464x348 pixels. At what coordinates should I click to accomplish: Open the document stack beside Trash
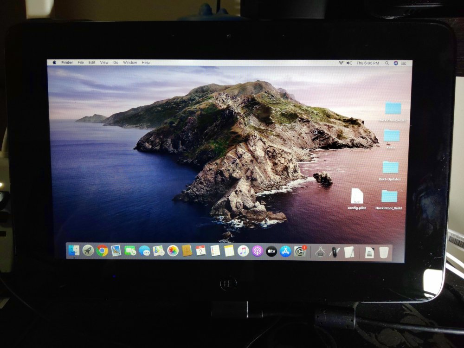(x=369, y=252)
